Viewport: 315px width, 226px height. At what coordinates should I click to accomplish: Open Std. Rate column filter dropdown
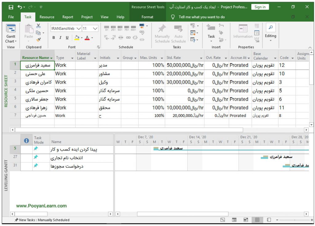[201, 58]
